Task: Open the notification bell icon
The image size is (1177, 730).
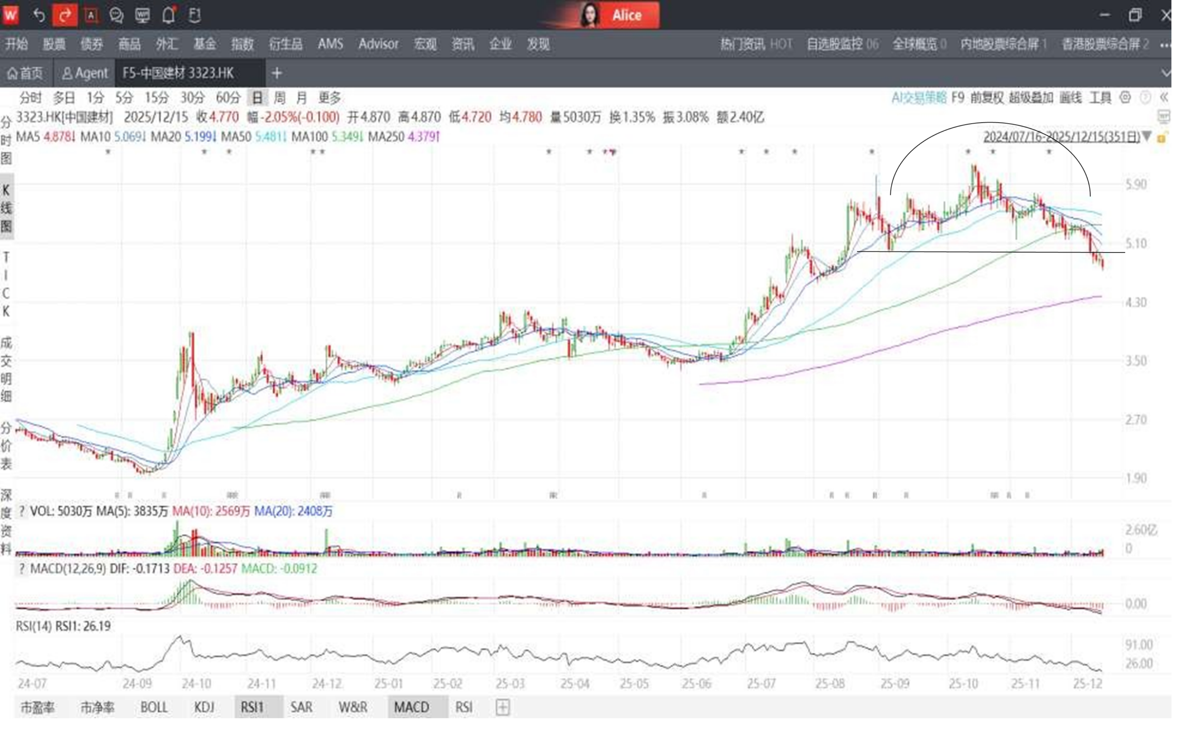Action: [168, 16]
